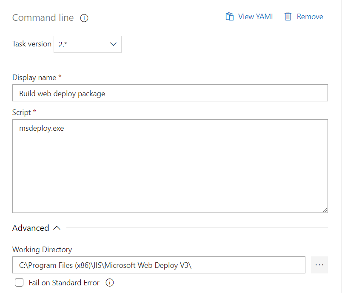The image size is (342, 293).
Task: Click the View YAML link text
Action: pyautogui.click(x=256, y=17)
